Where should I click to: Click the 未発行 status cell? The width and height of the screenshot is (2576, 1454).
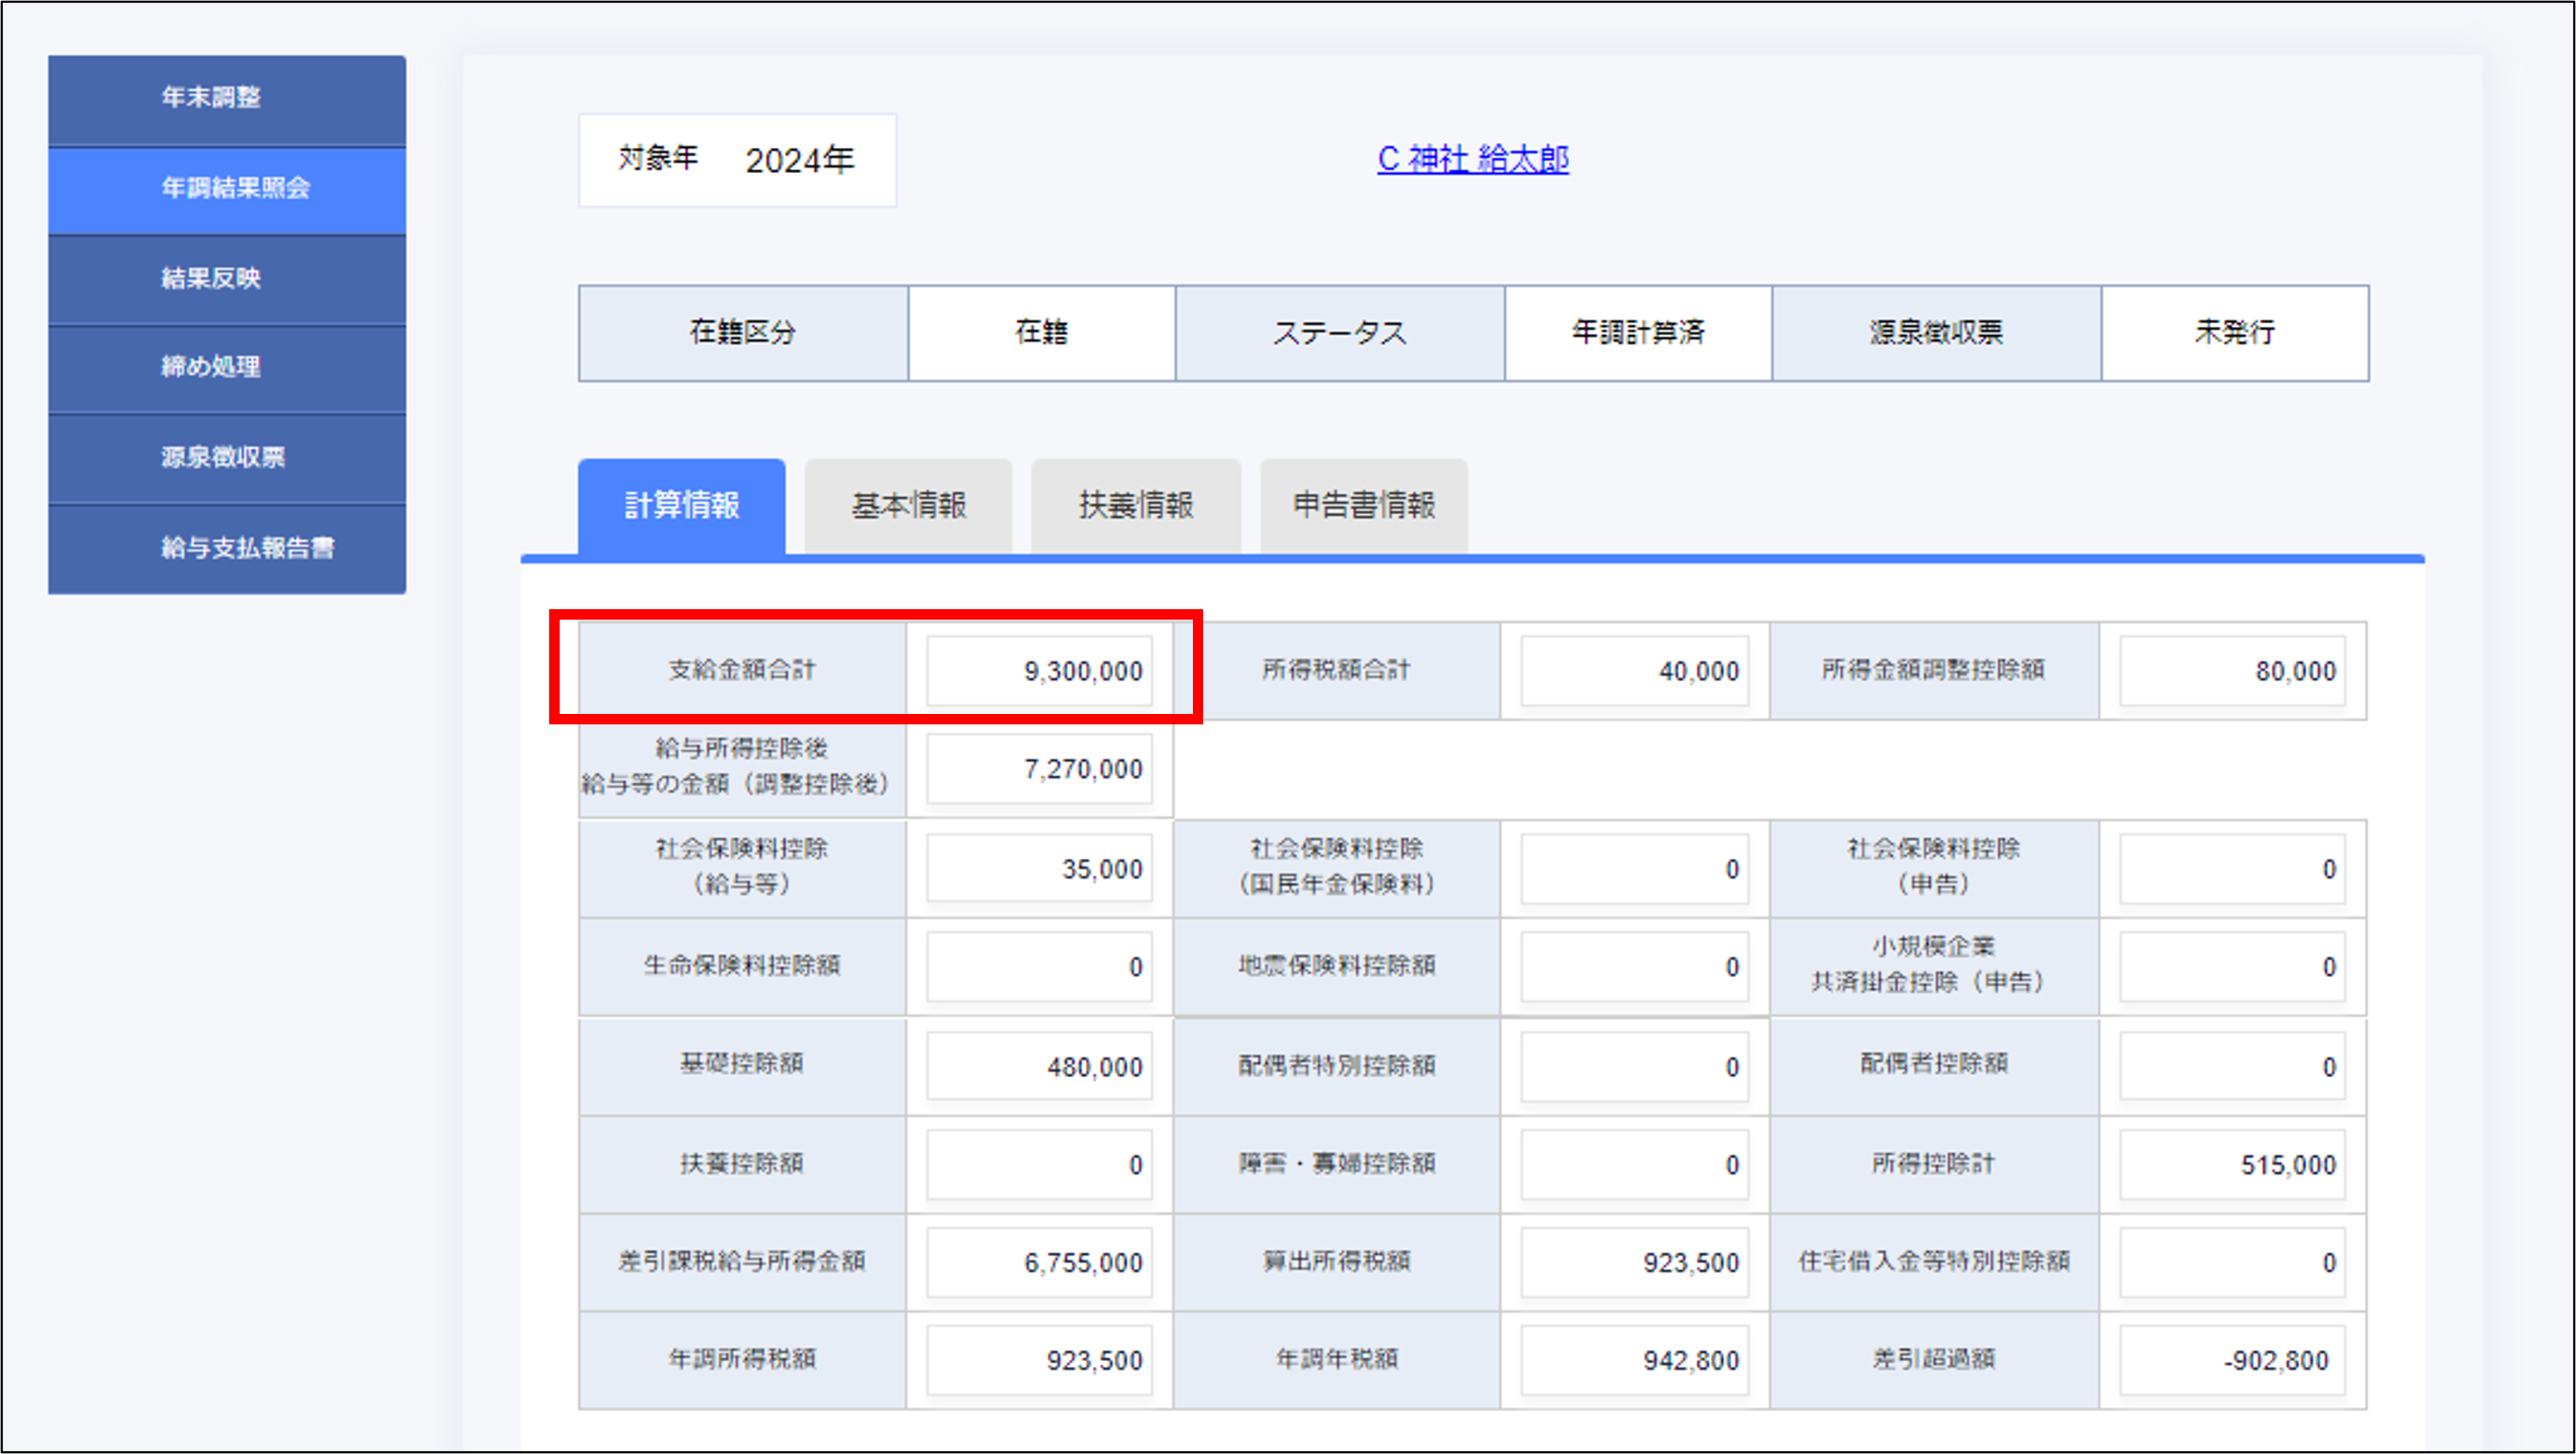(x=2235, y=333)
